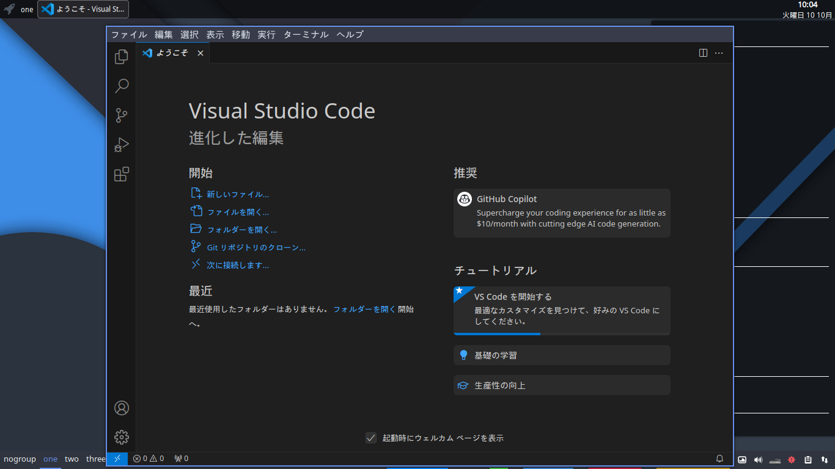Click the split editor icon
835x469 pixels.
tap(703, 53)
